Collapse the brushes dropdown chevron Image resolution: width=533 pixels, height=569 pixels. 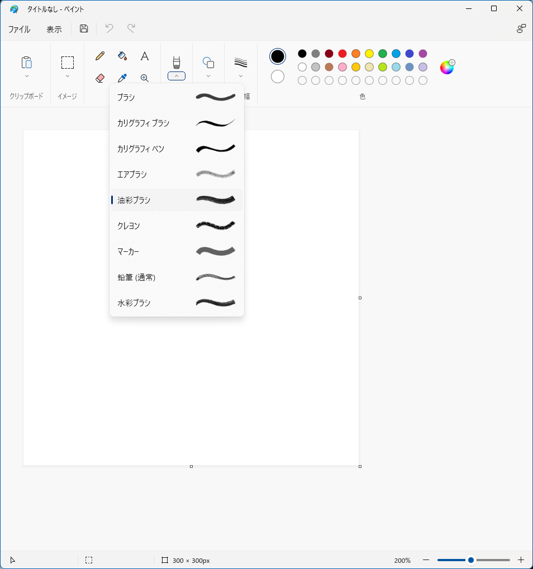177,76
